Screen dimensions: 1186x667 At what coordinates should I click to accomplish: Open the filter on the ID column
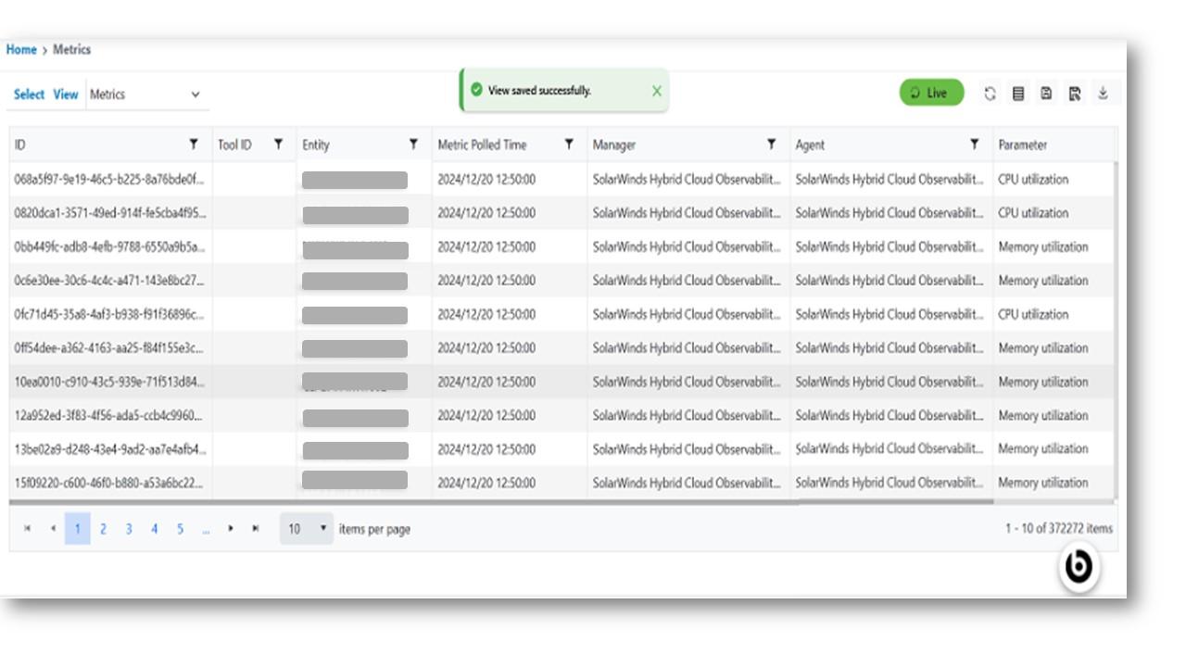click(x=194, y=145)
